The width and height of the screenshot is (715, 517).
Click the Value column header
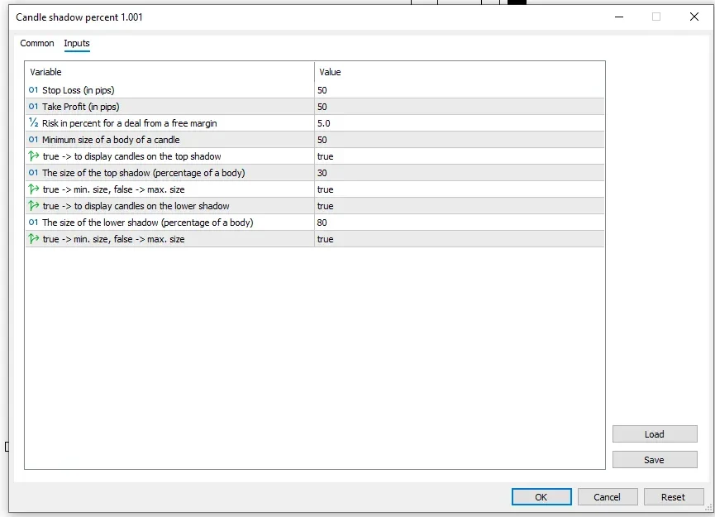460,72
